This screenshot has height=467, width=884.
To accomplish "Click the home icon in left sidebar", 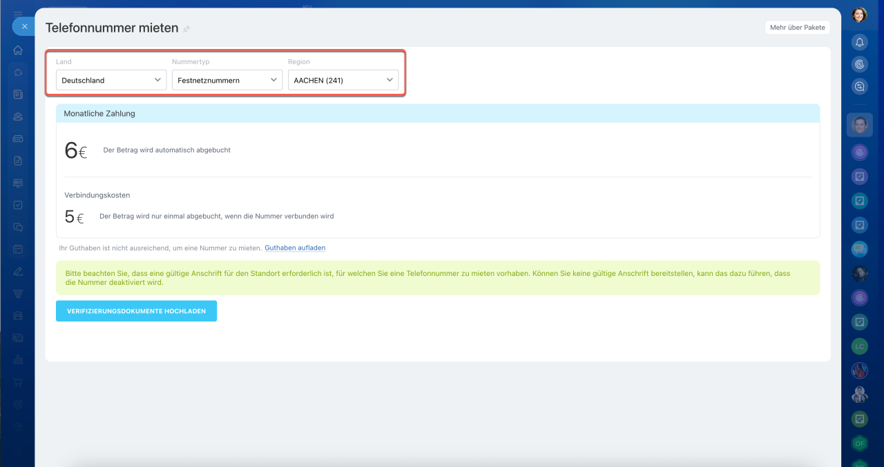I will click(x=18, y=50).
